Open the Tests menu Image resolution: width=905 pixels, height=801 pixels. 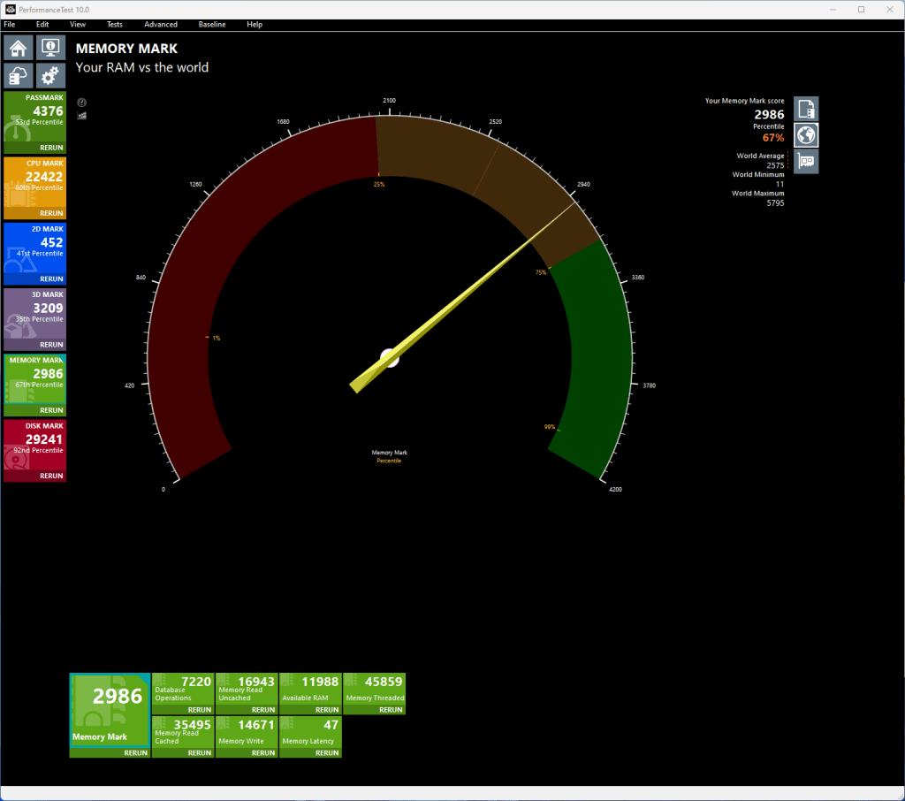point(114,24)
